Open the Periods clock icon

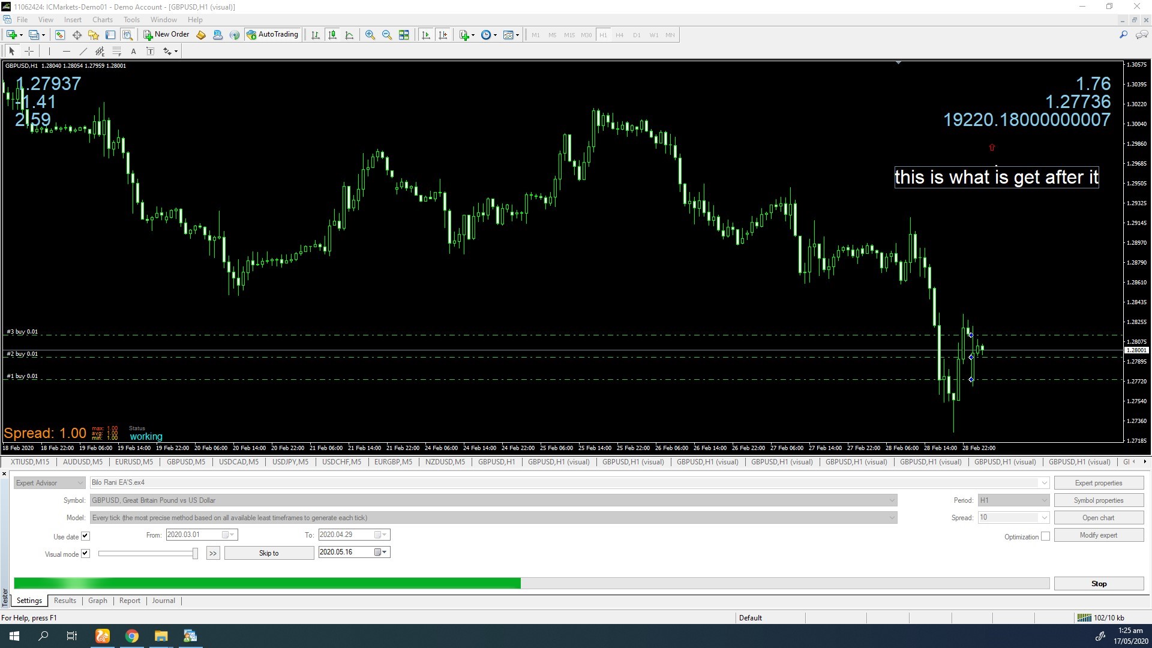488,35
